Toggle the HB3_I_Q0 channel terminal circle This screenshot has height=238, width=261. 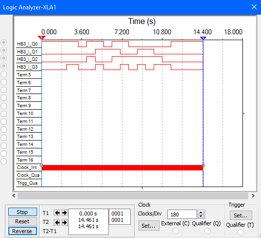pyautogui.click(x=4, y=43)
